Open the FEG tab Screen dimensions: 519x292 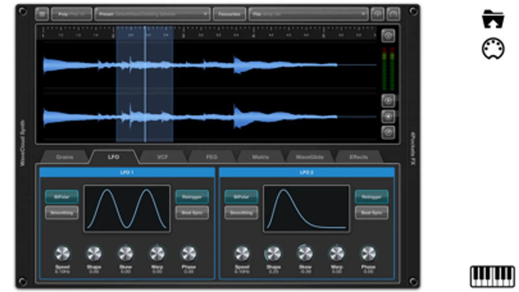[x=212, y=157]
